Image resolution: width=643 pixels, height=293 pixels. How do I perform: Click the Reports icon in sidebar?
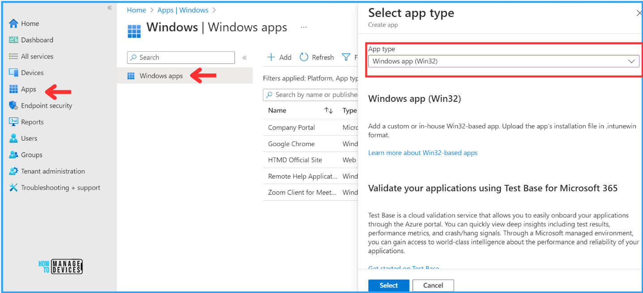point(13,122)
